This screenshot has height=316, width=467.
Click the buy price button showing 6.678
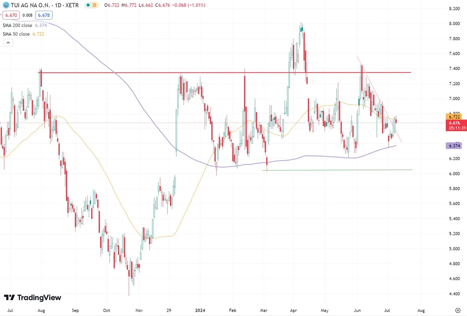click(x=43, y=15)
